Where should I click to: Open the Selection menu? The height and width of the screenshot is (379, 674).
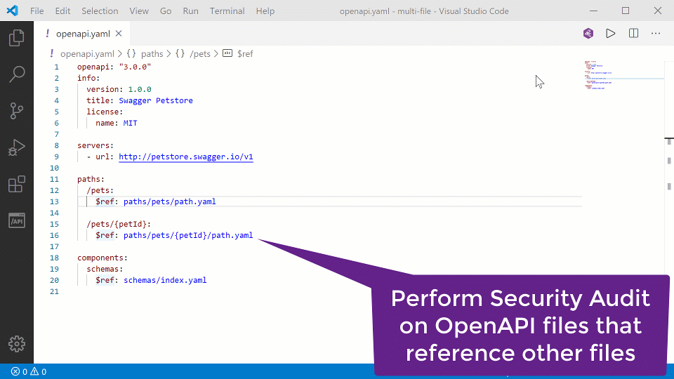[100, 11]
